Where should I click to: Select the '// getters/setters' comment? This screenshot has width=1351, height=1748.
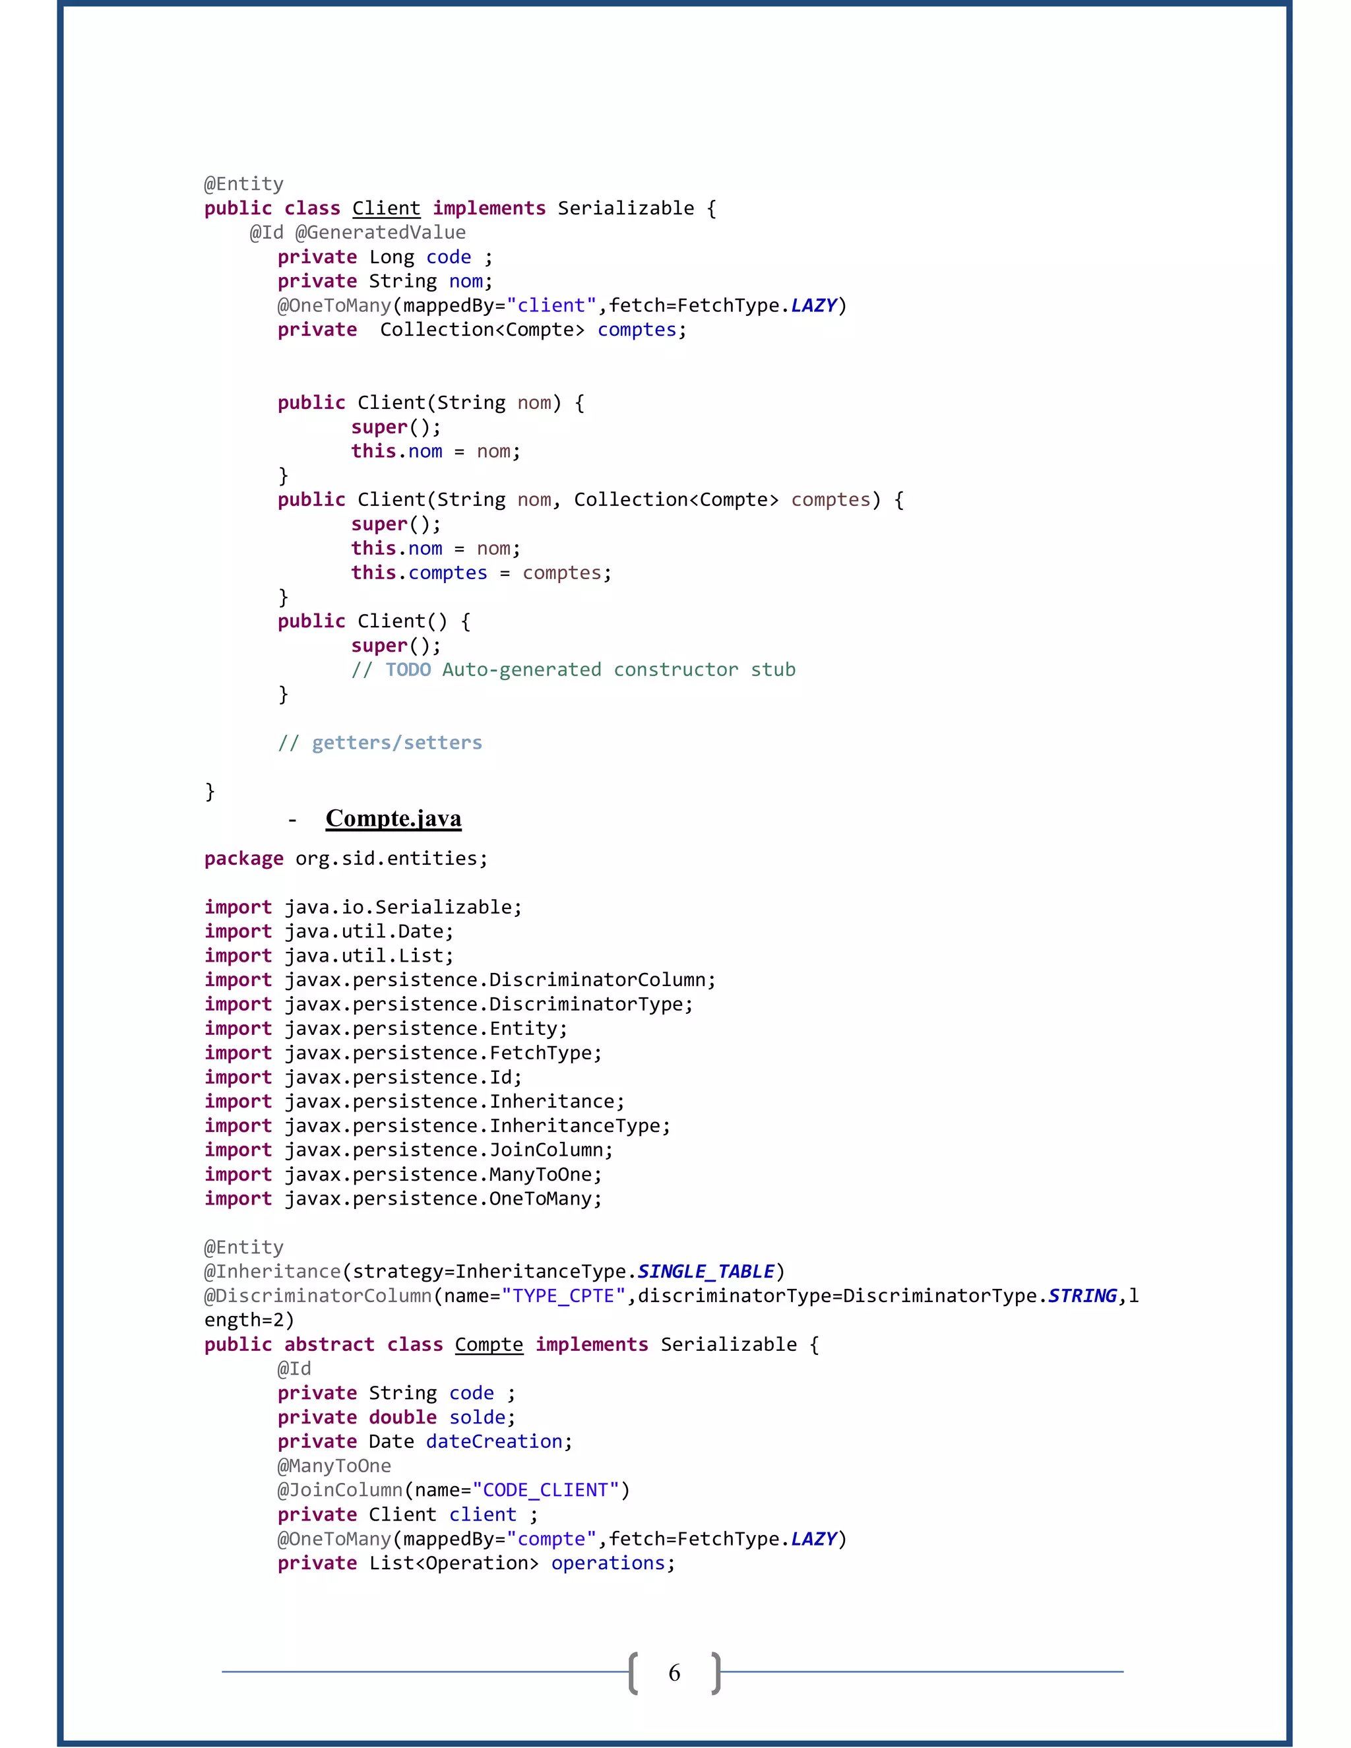click(380, 743)
